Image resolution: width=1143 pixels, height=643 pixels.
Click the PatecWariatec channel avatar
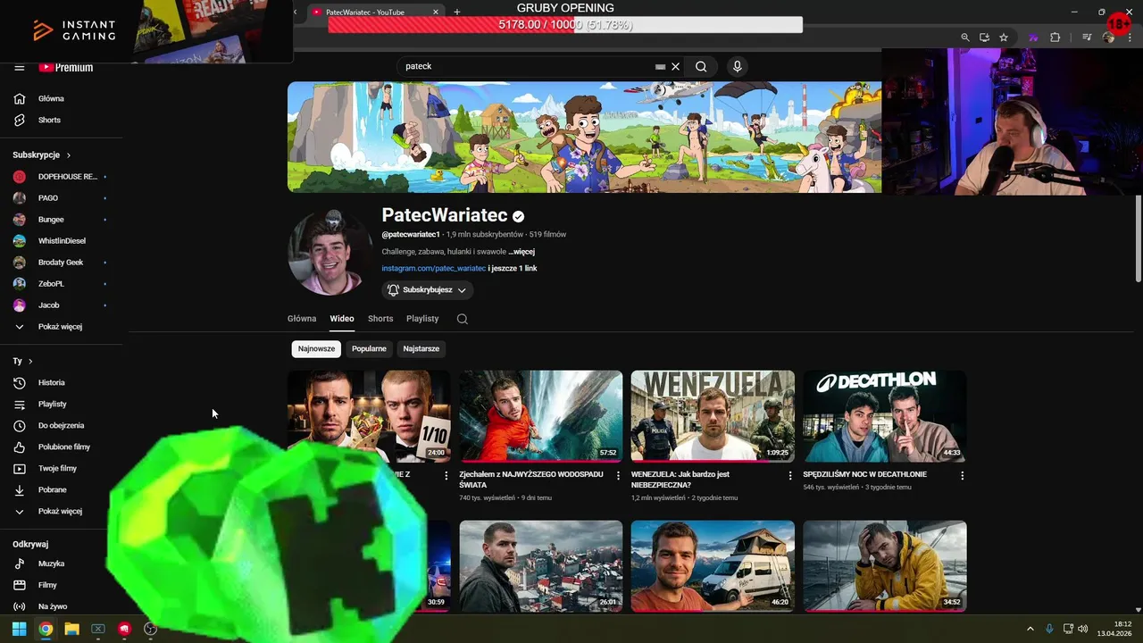(x=330, y=254)
